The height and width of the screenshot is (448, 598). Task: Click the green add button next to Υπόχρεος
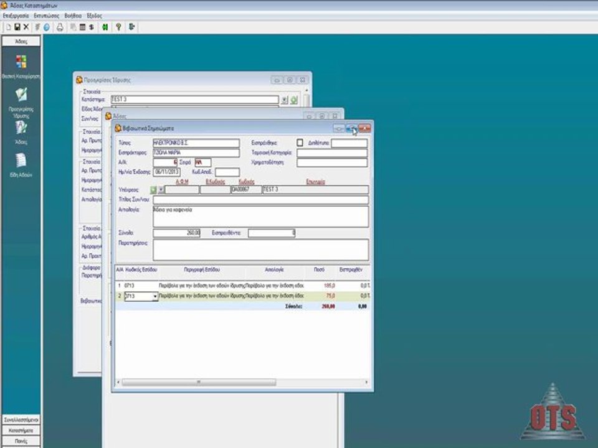click(x=153, y=190)
